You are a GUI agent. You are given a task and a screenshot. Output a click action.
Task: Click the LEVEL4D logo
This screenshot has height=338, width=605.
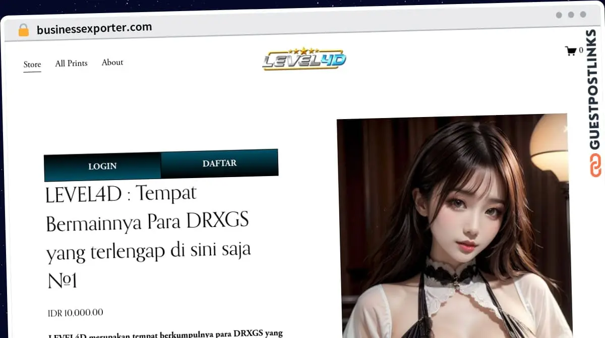click(x=304, y=59)
